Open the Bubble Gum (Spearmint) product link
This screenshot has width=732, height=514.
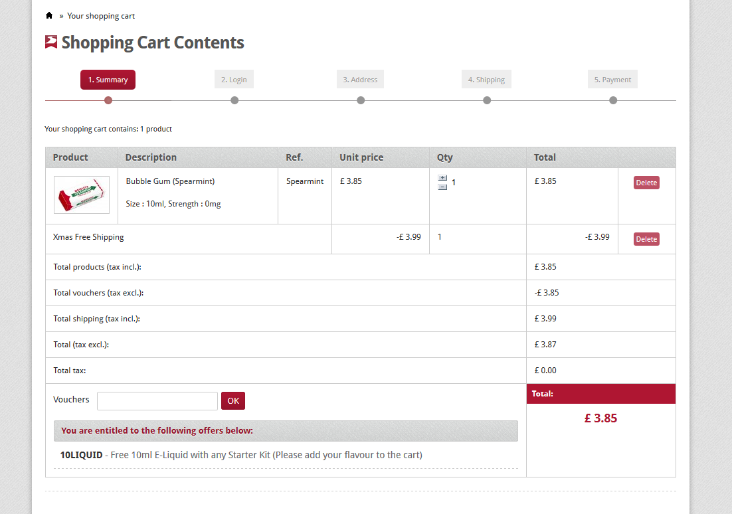[x=170, y=181]
